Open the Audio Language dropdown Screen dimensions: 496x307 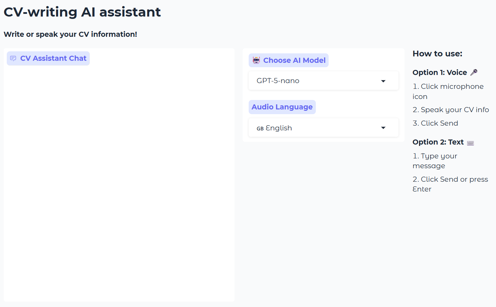(323, 127)
